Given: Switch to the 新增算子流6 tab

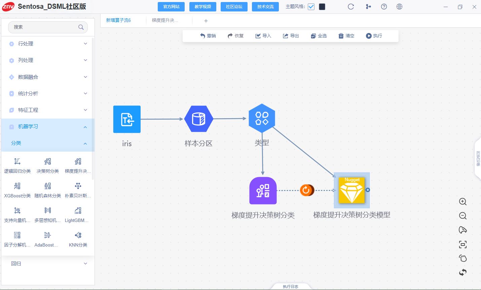Looking at the screenshot, I should [x=118, y=21].
